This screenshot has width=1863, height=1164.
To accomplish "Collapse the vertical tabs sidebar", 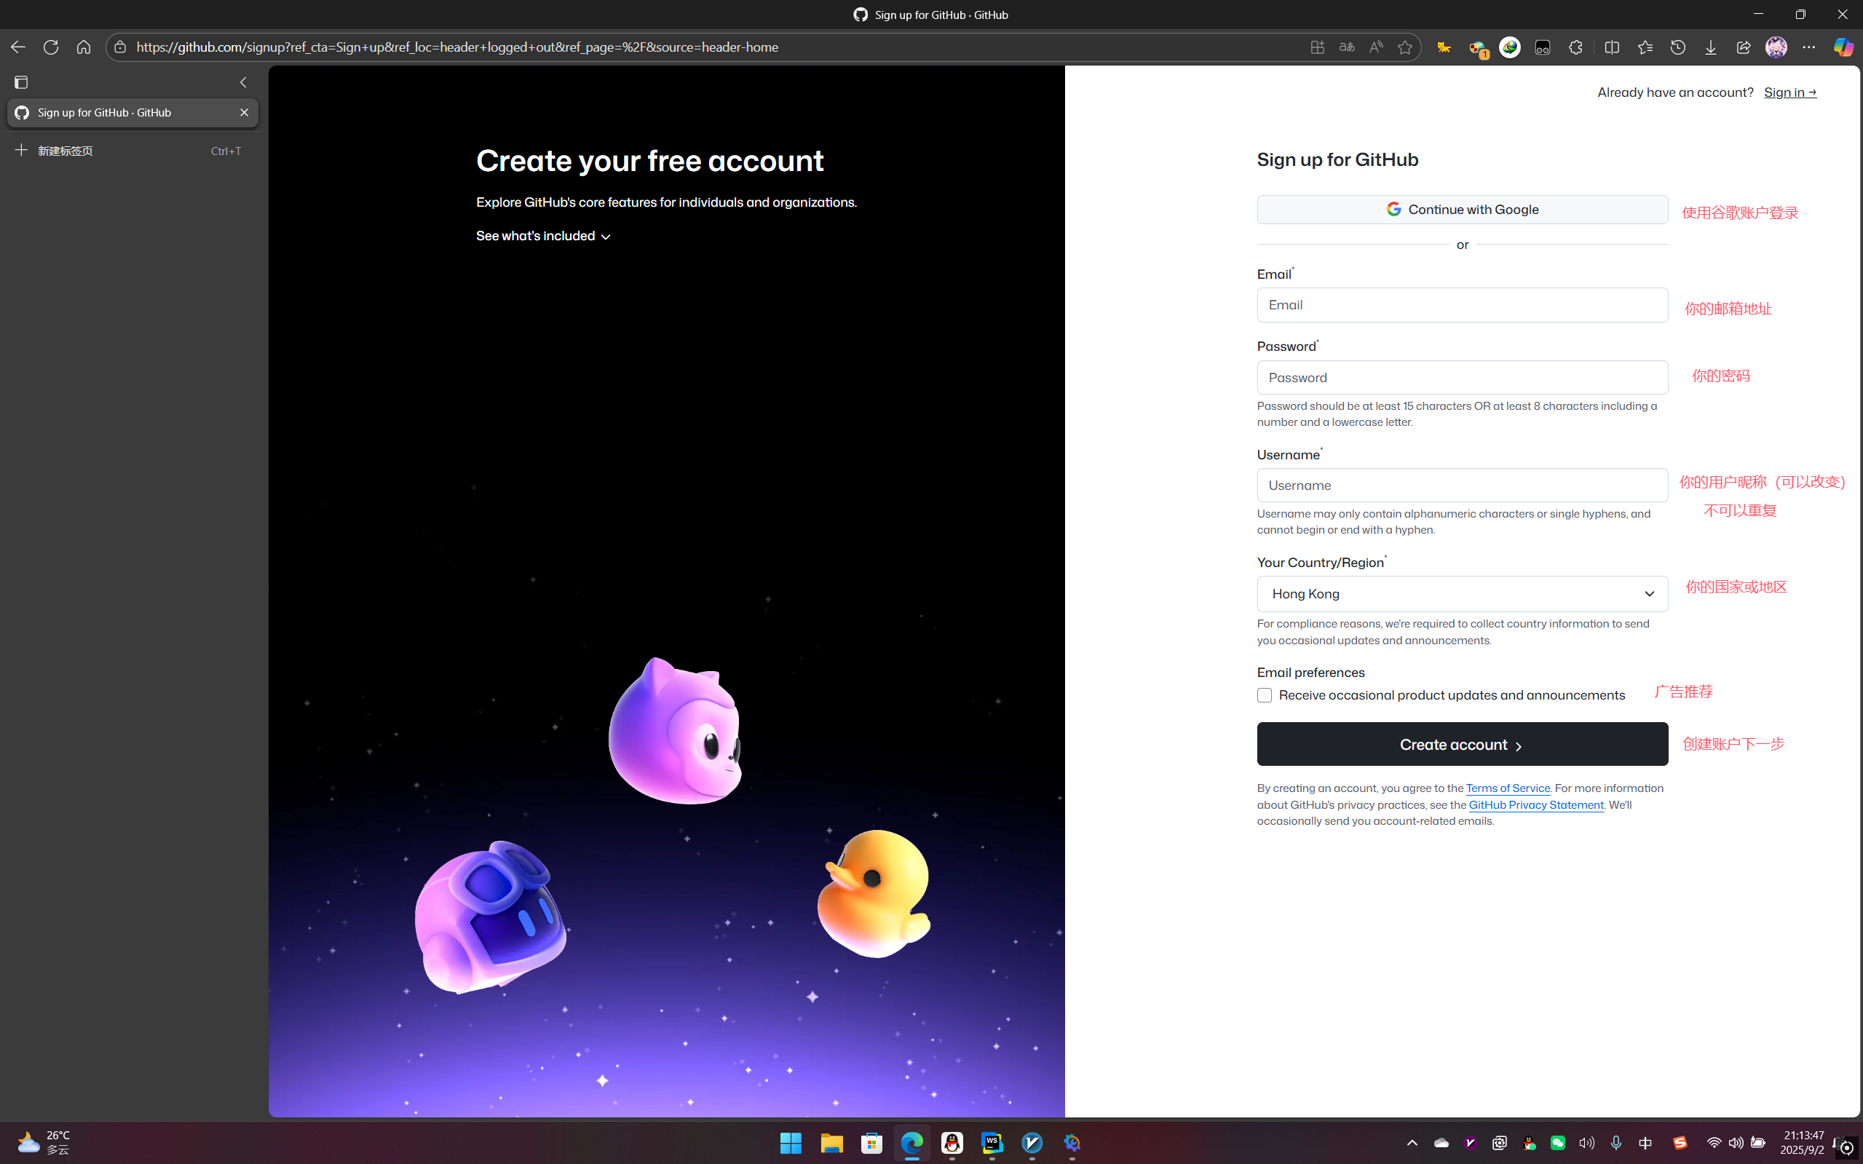I will [x=243, y=82].
